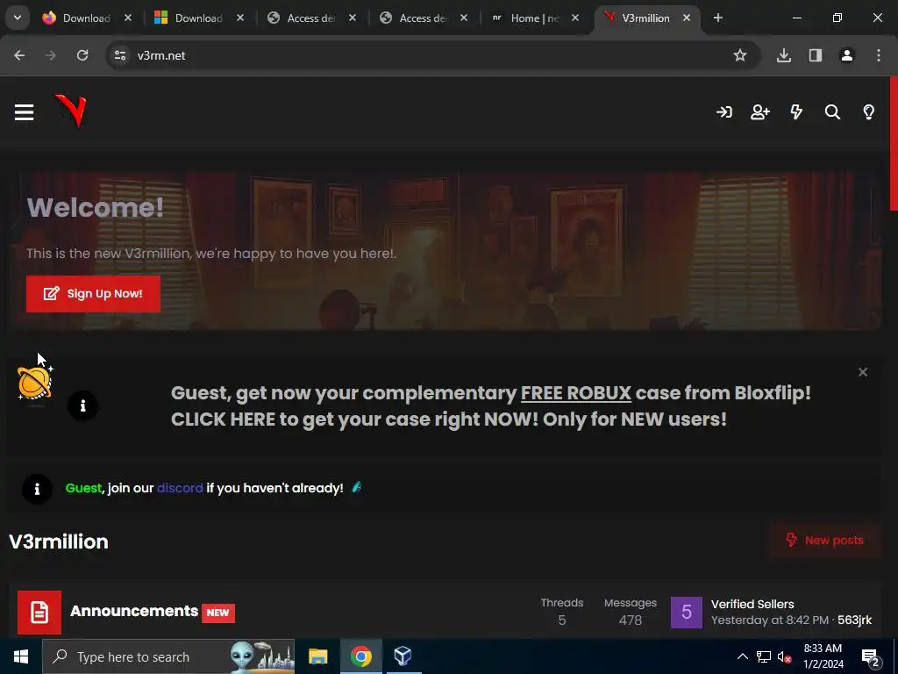Click the taskbar clock 8:33 AM
Image resolution: width=898 pixels, height=674 pixels.
(x=823, y=656)
